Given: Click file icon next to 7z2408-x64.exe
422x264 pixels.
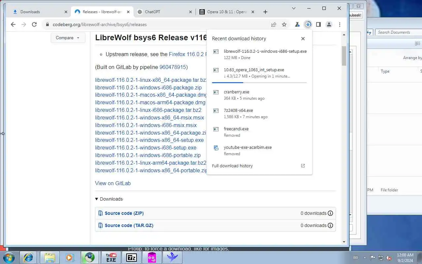Looking at the screenshot, I should coord(216,111).
